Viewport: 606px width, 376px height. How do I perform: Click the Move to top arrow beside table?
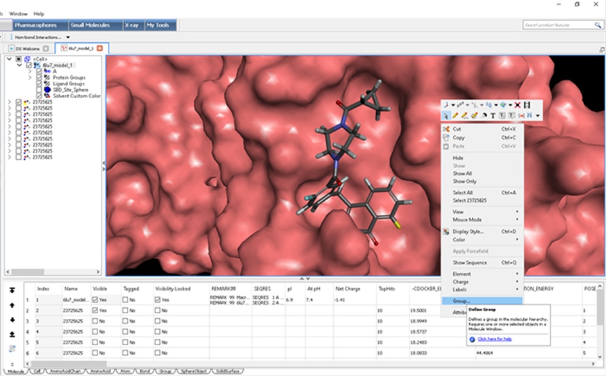(12, 291)
